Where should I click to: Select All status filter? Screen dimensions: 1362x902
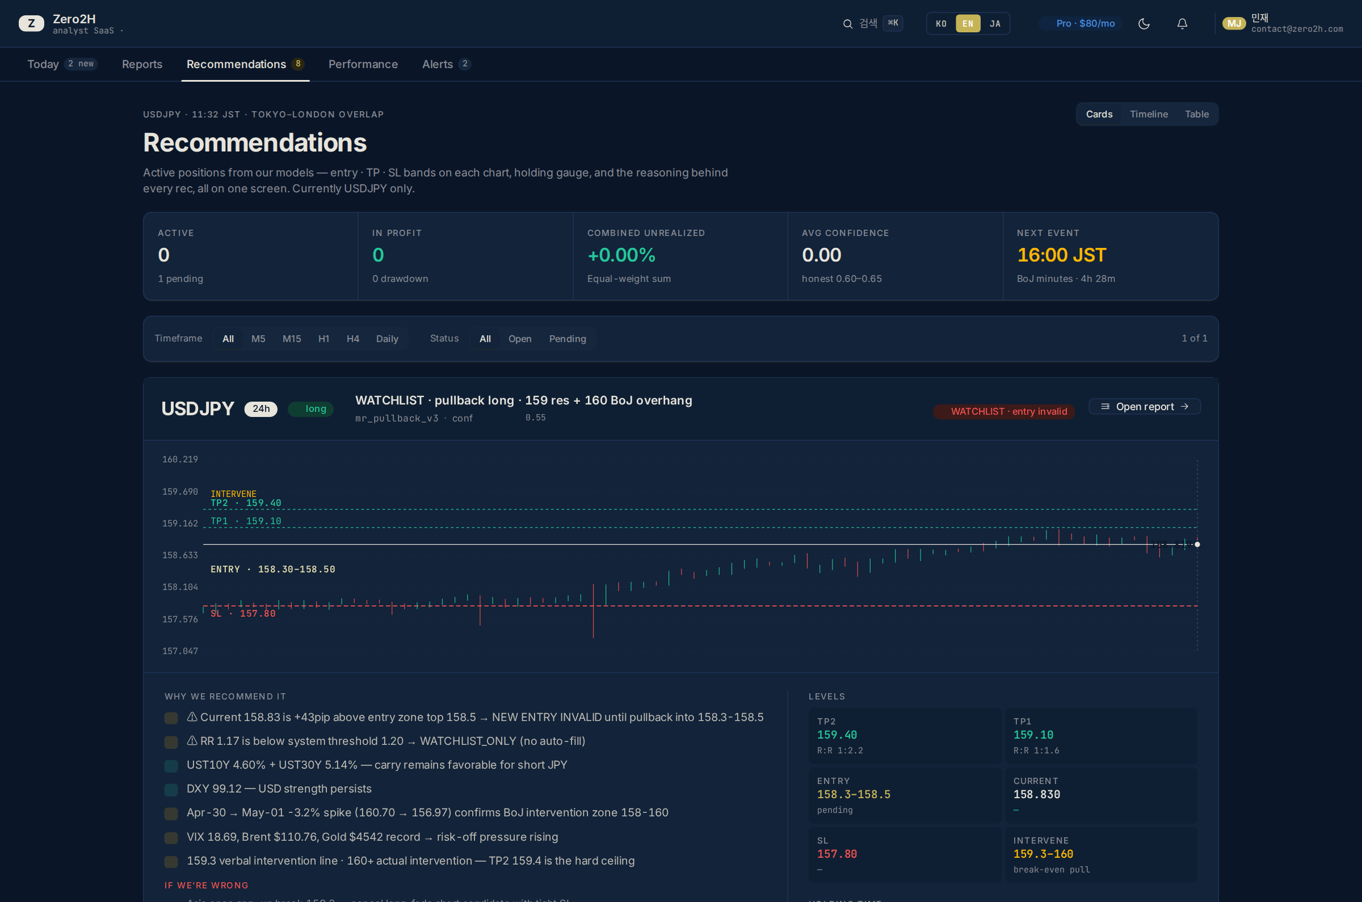[485, 339]
